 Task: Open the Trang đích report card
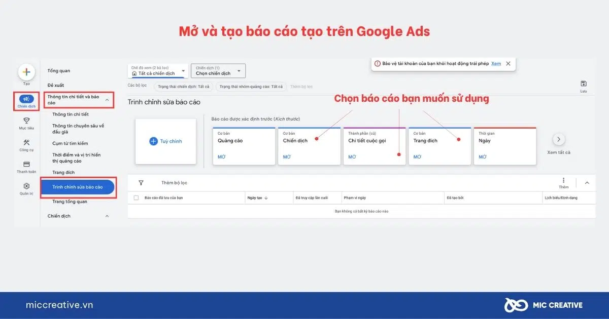tap(439, 146)
